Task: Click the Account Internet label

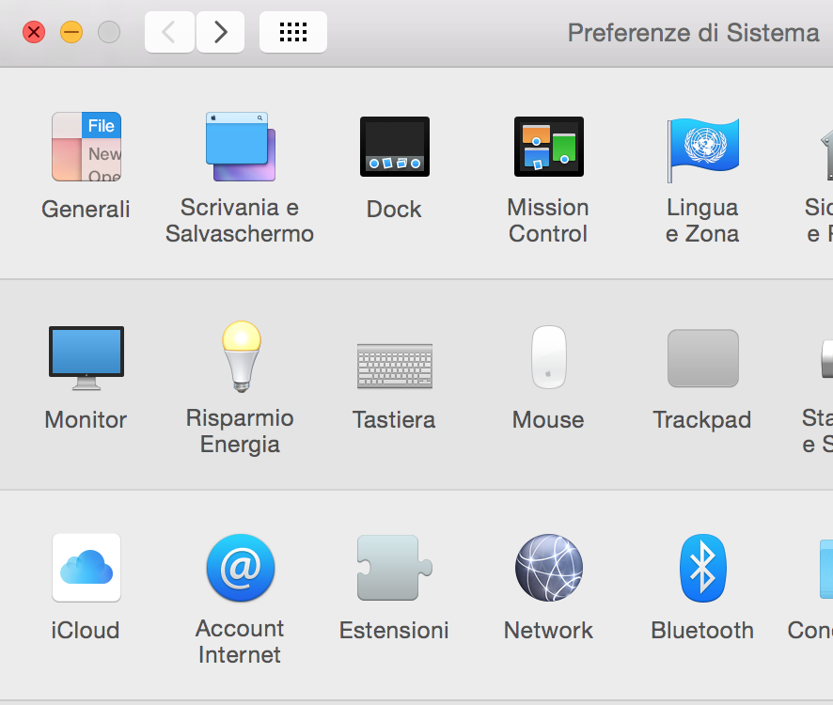Action: click(x=240, y=641)
